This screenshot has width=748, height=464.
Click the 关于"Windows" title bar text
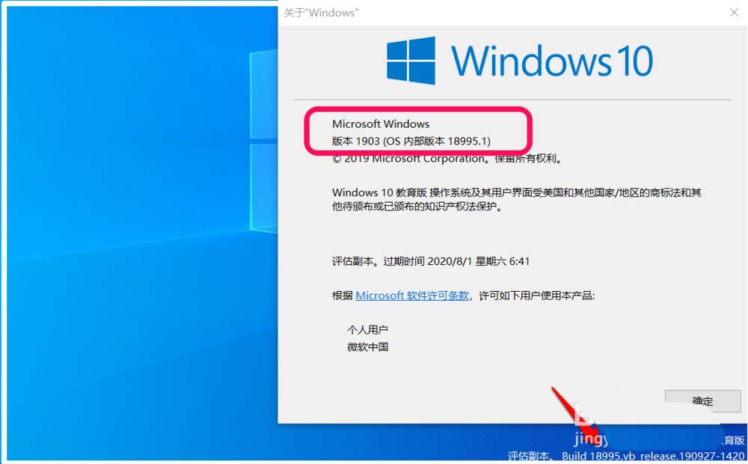click(x=321, y=13)
